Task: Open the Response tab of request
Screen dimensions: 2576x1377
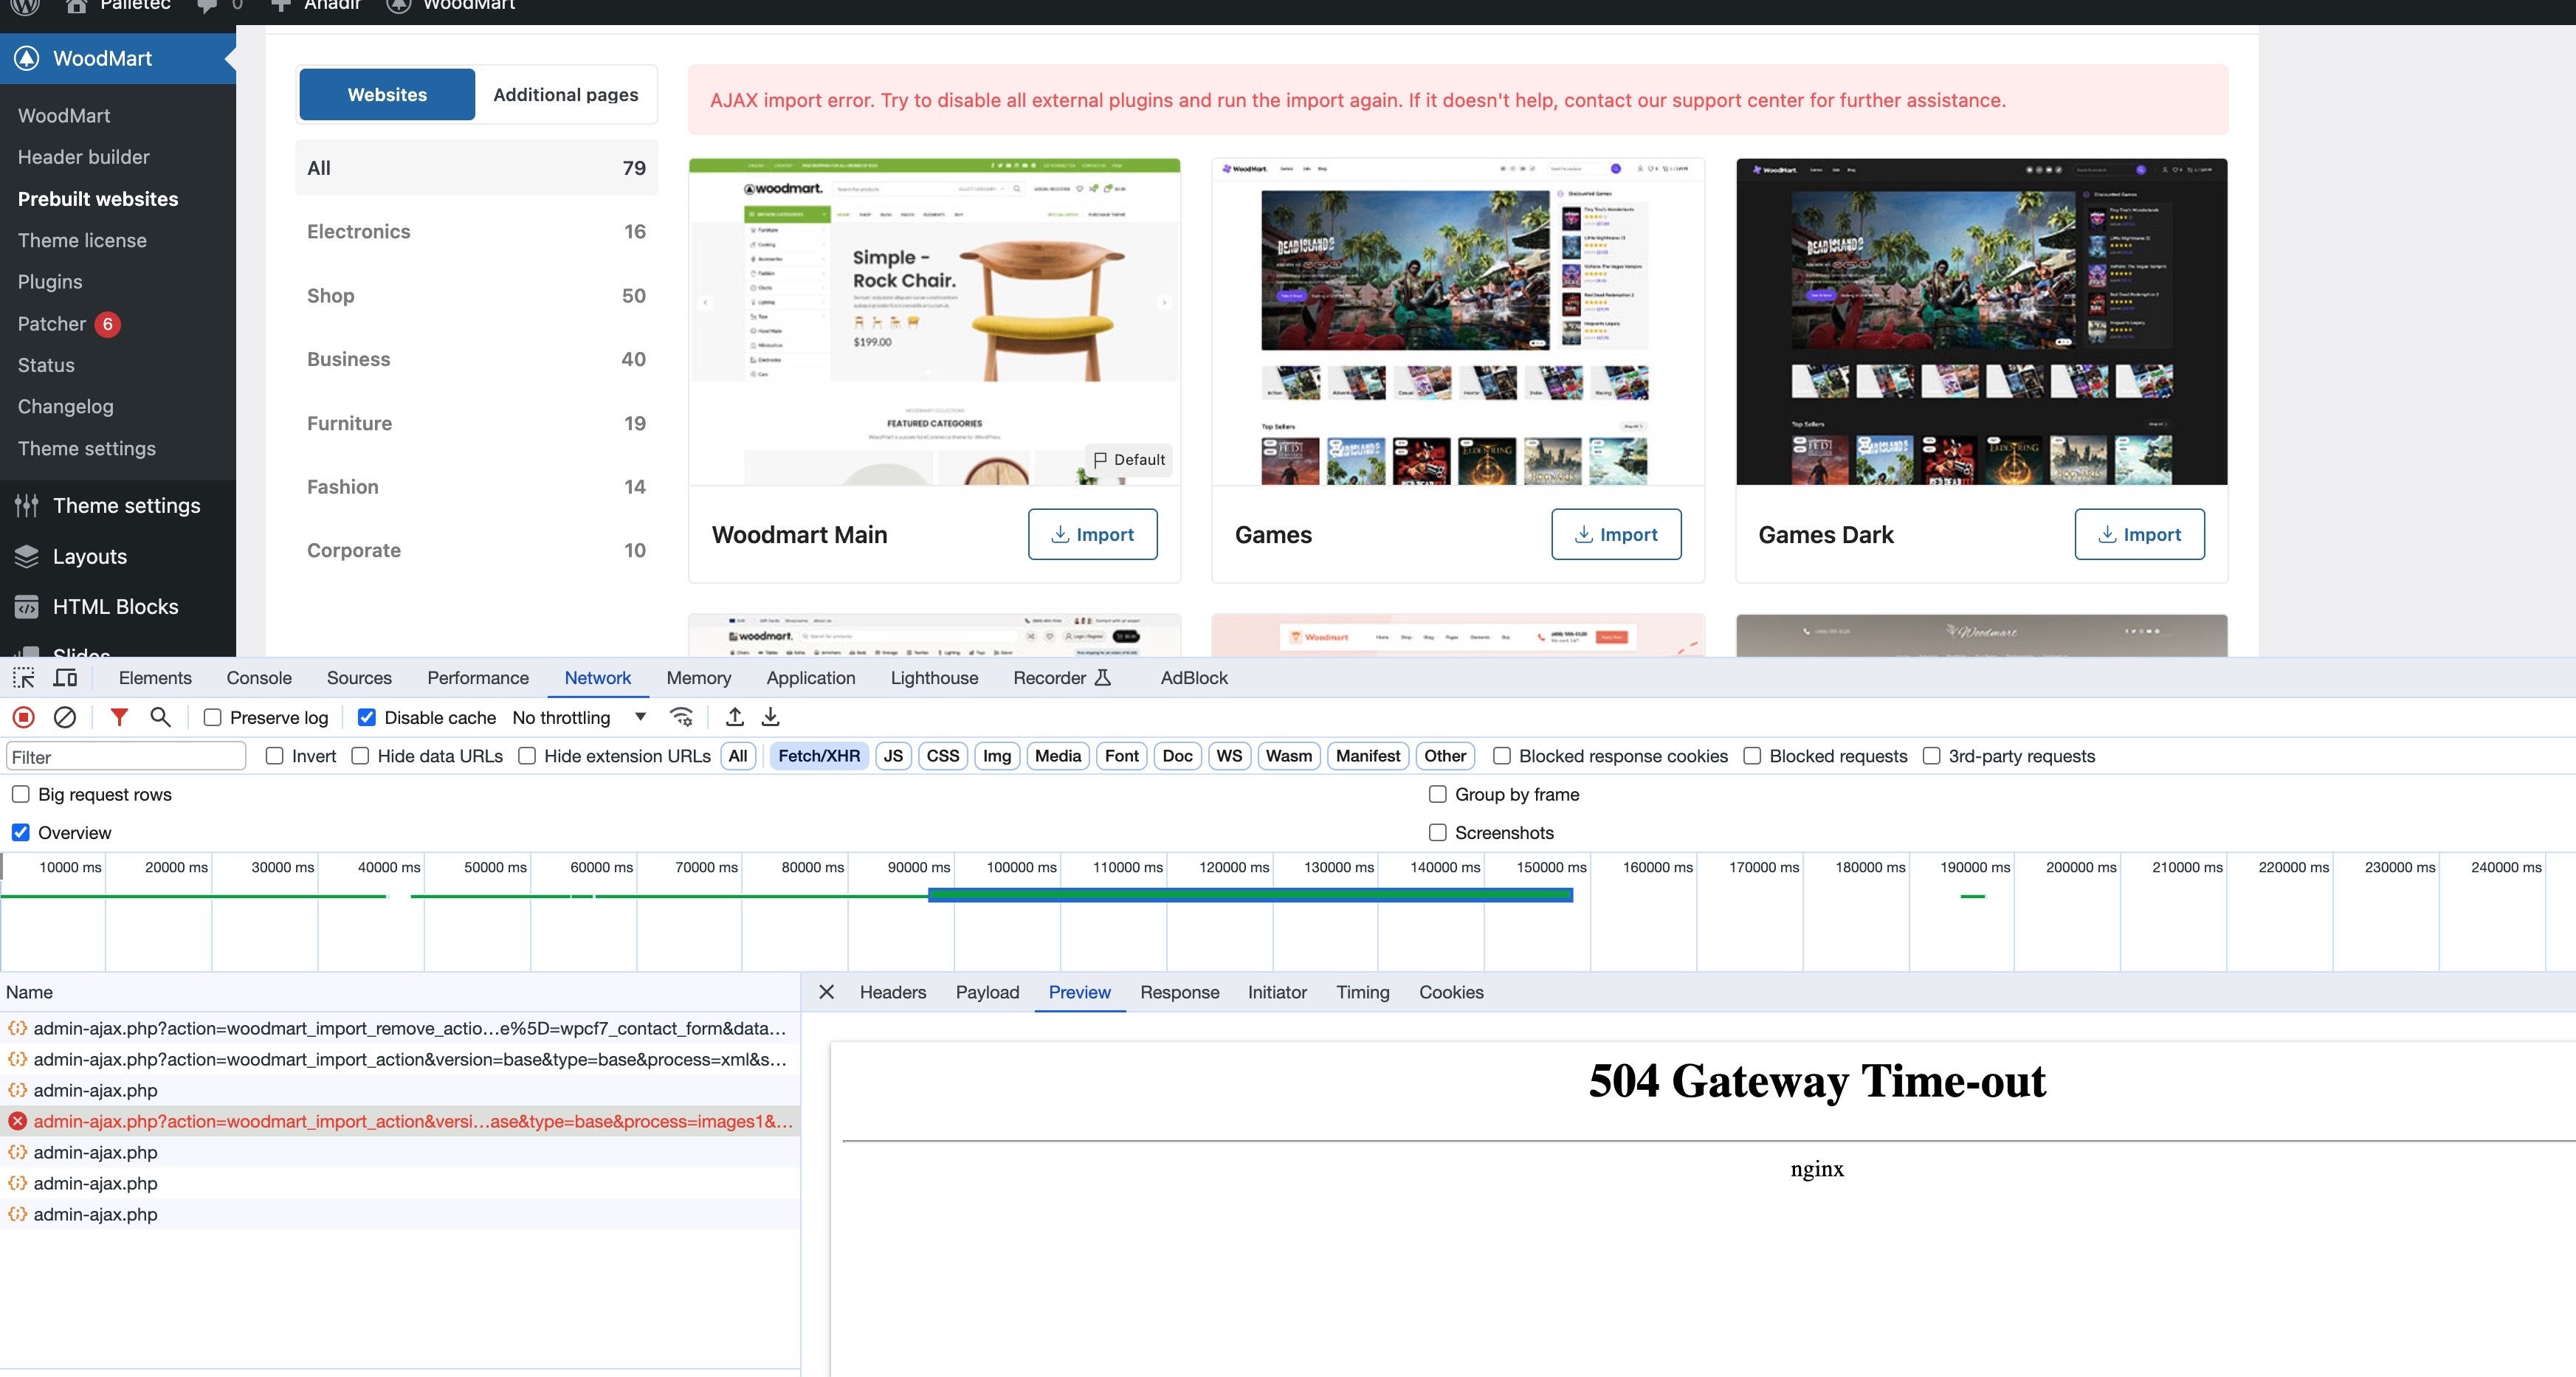Action: [x=1179, y=992]
